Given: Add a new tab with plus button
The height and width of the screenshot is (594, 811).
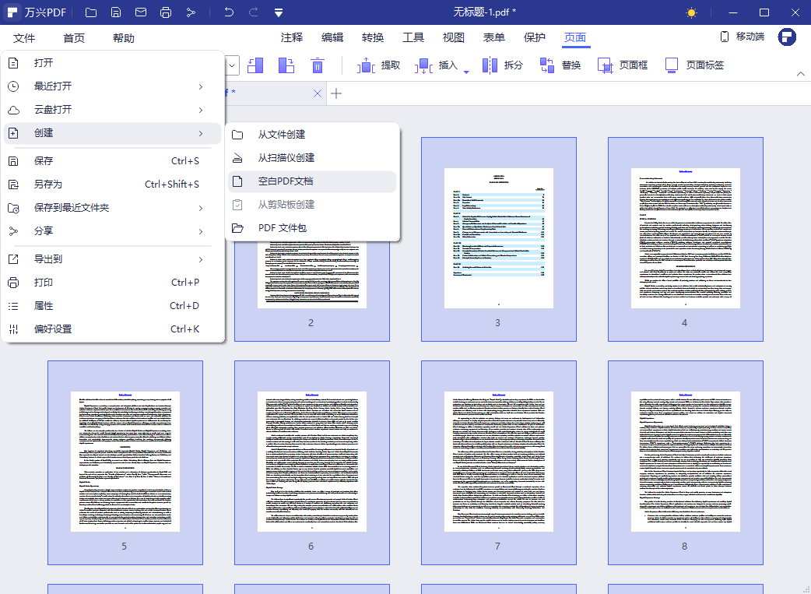Looking at the screenshot, I should coord(336,93).
